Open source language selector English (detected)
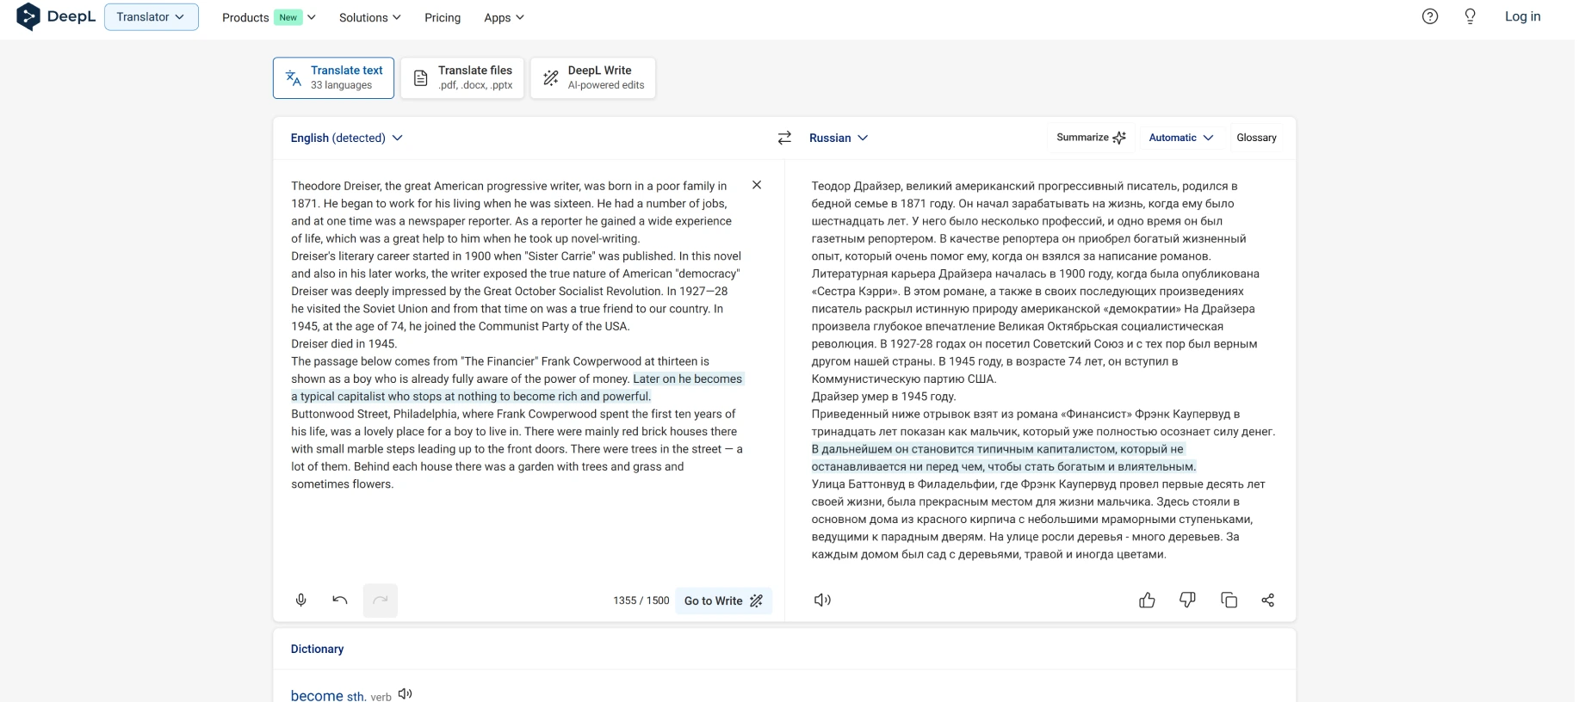The image size is (1579, 702). (x=347, y=138)
